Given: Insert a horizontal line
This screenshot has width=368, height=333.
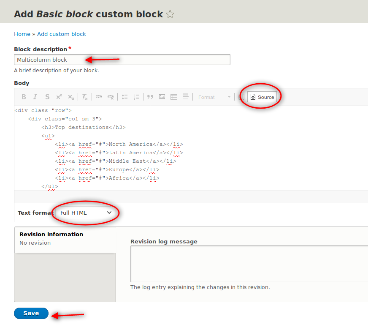Looking at the screenshot, I should pyautogui.click(x=186, y=97).
